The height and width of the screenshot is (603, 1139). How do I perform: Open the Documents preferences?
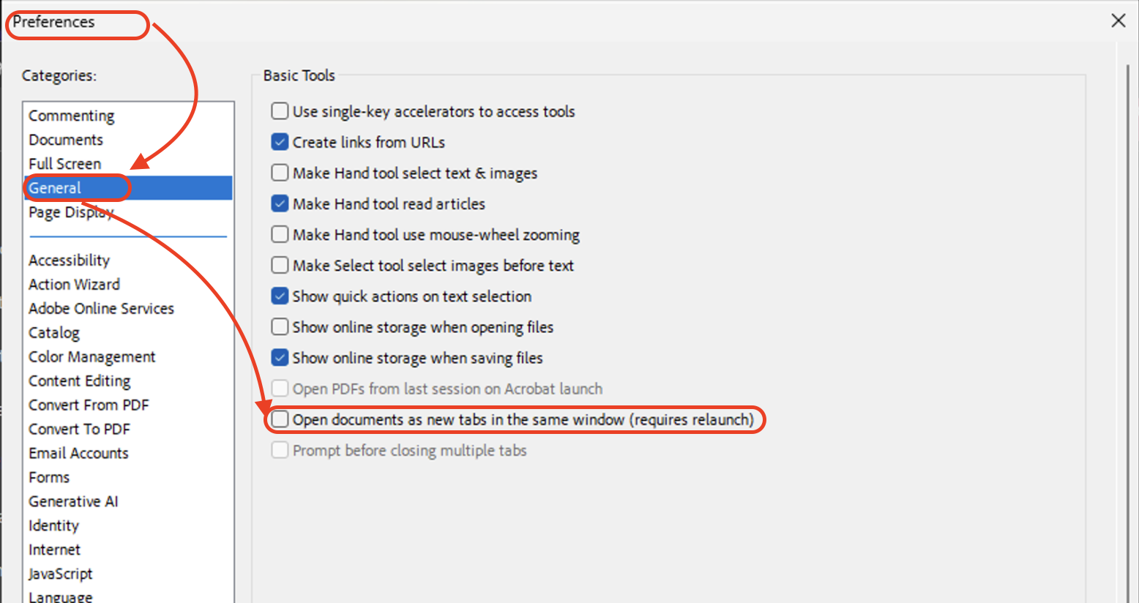[x=66, y=139]
